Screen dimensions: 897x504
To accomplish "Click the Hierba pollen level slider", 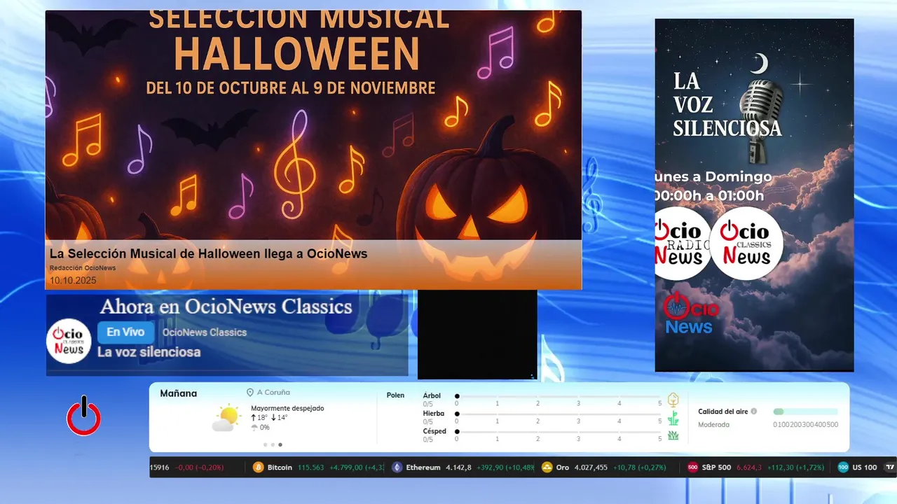I will [x=559, y=414].
